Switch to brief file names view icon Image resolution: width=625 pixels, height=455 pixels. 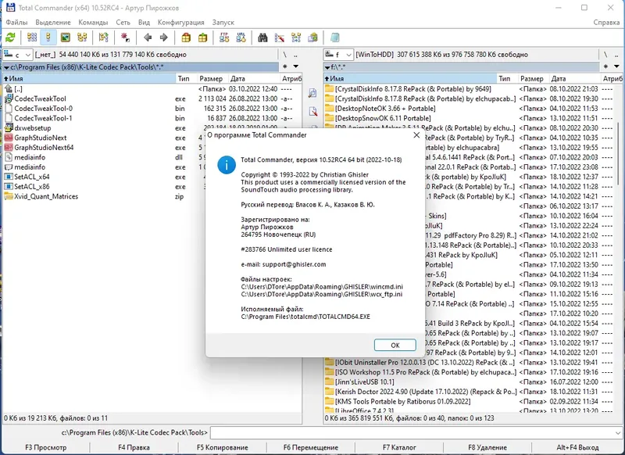(32, 38)
